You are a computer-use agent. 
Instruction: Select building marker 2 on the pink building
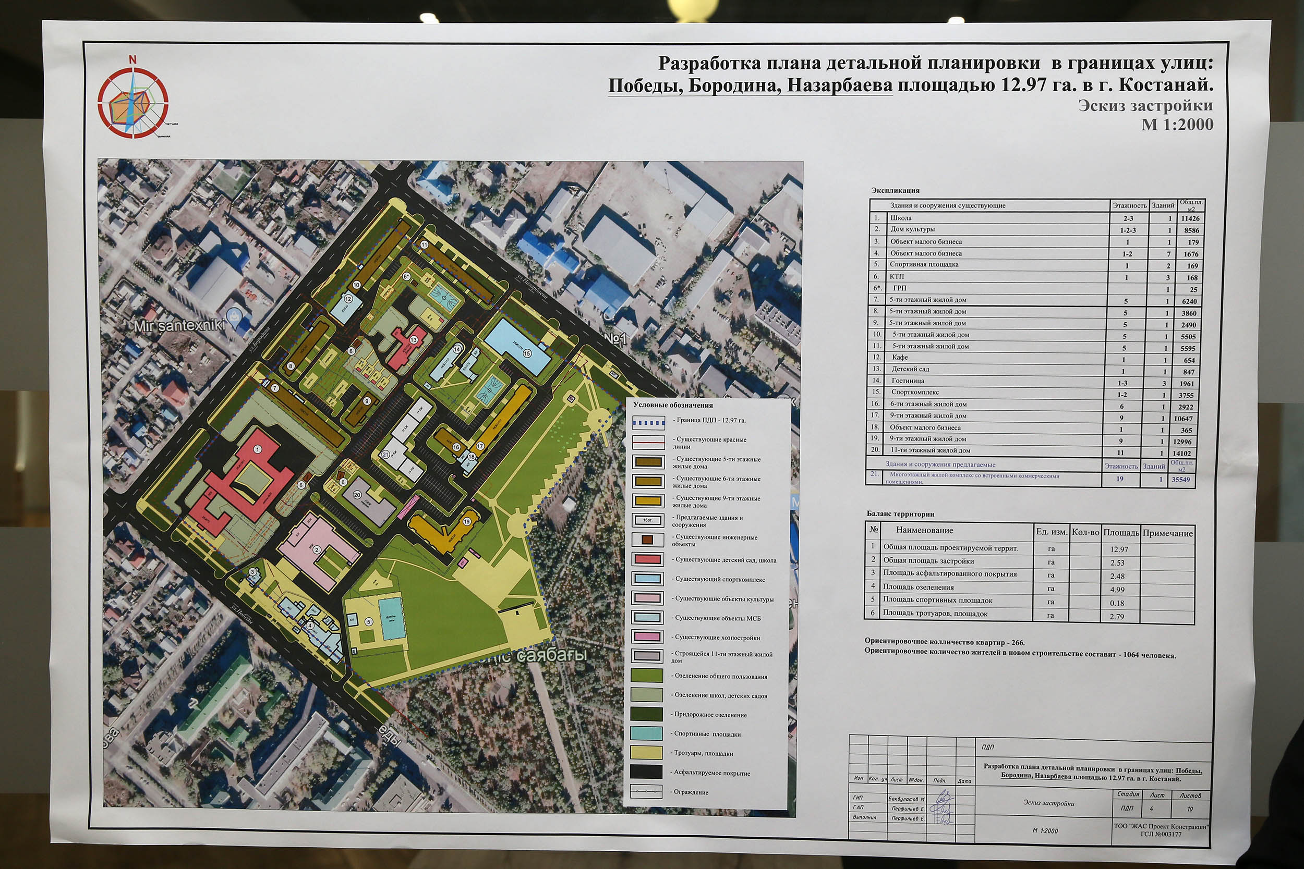[x=317, y=550]
